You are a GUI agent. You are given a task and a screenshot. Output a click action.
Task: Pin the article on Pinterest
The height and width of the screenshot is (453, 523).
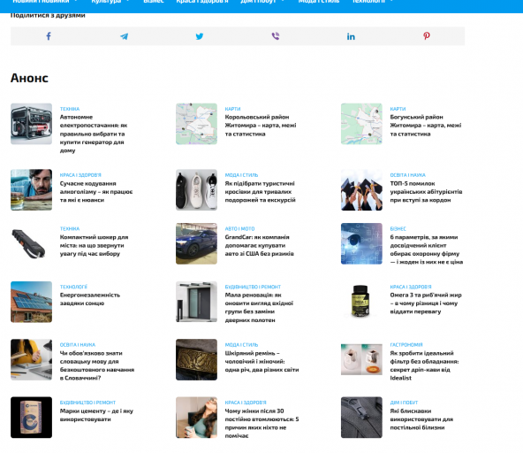coord(427,36)
